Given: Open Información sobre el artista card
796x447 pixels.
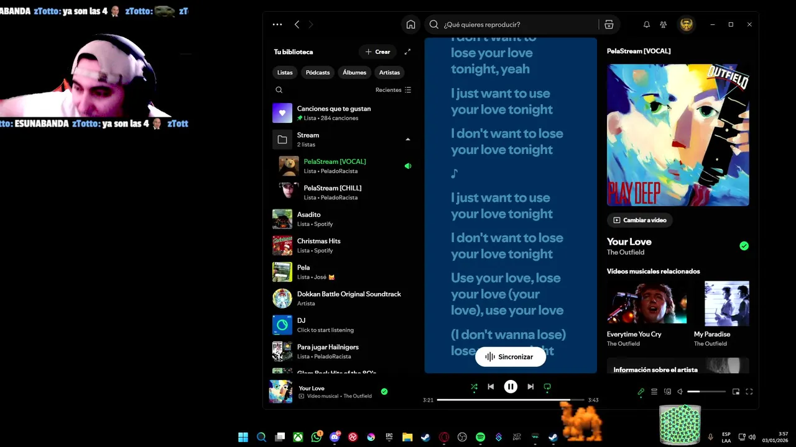Looking at the screenshot, I should (x=678, y=365).
